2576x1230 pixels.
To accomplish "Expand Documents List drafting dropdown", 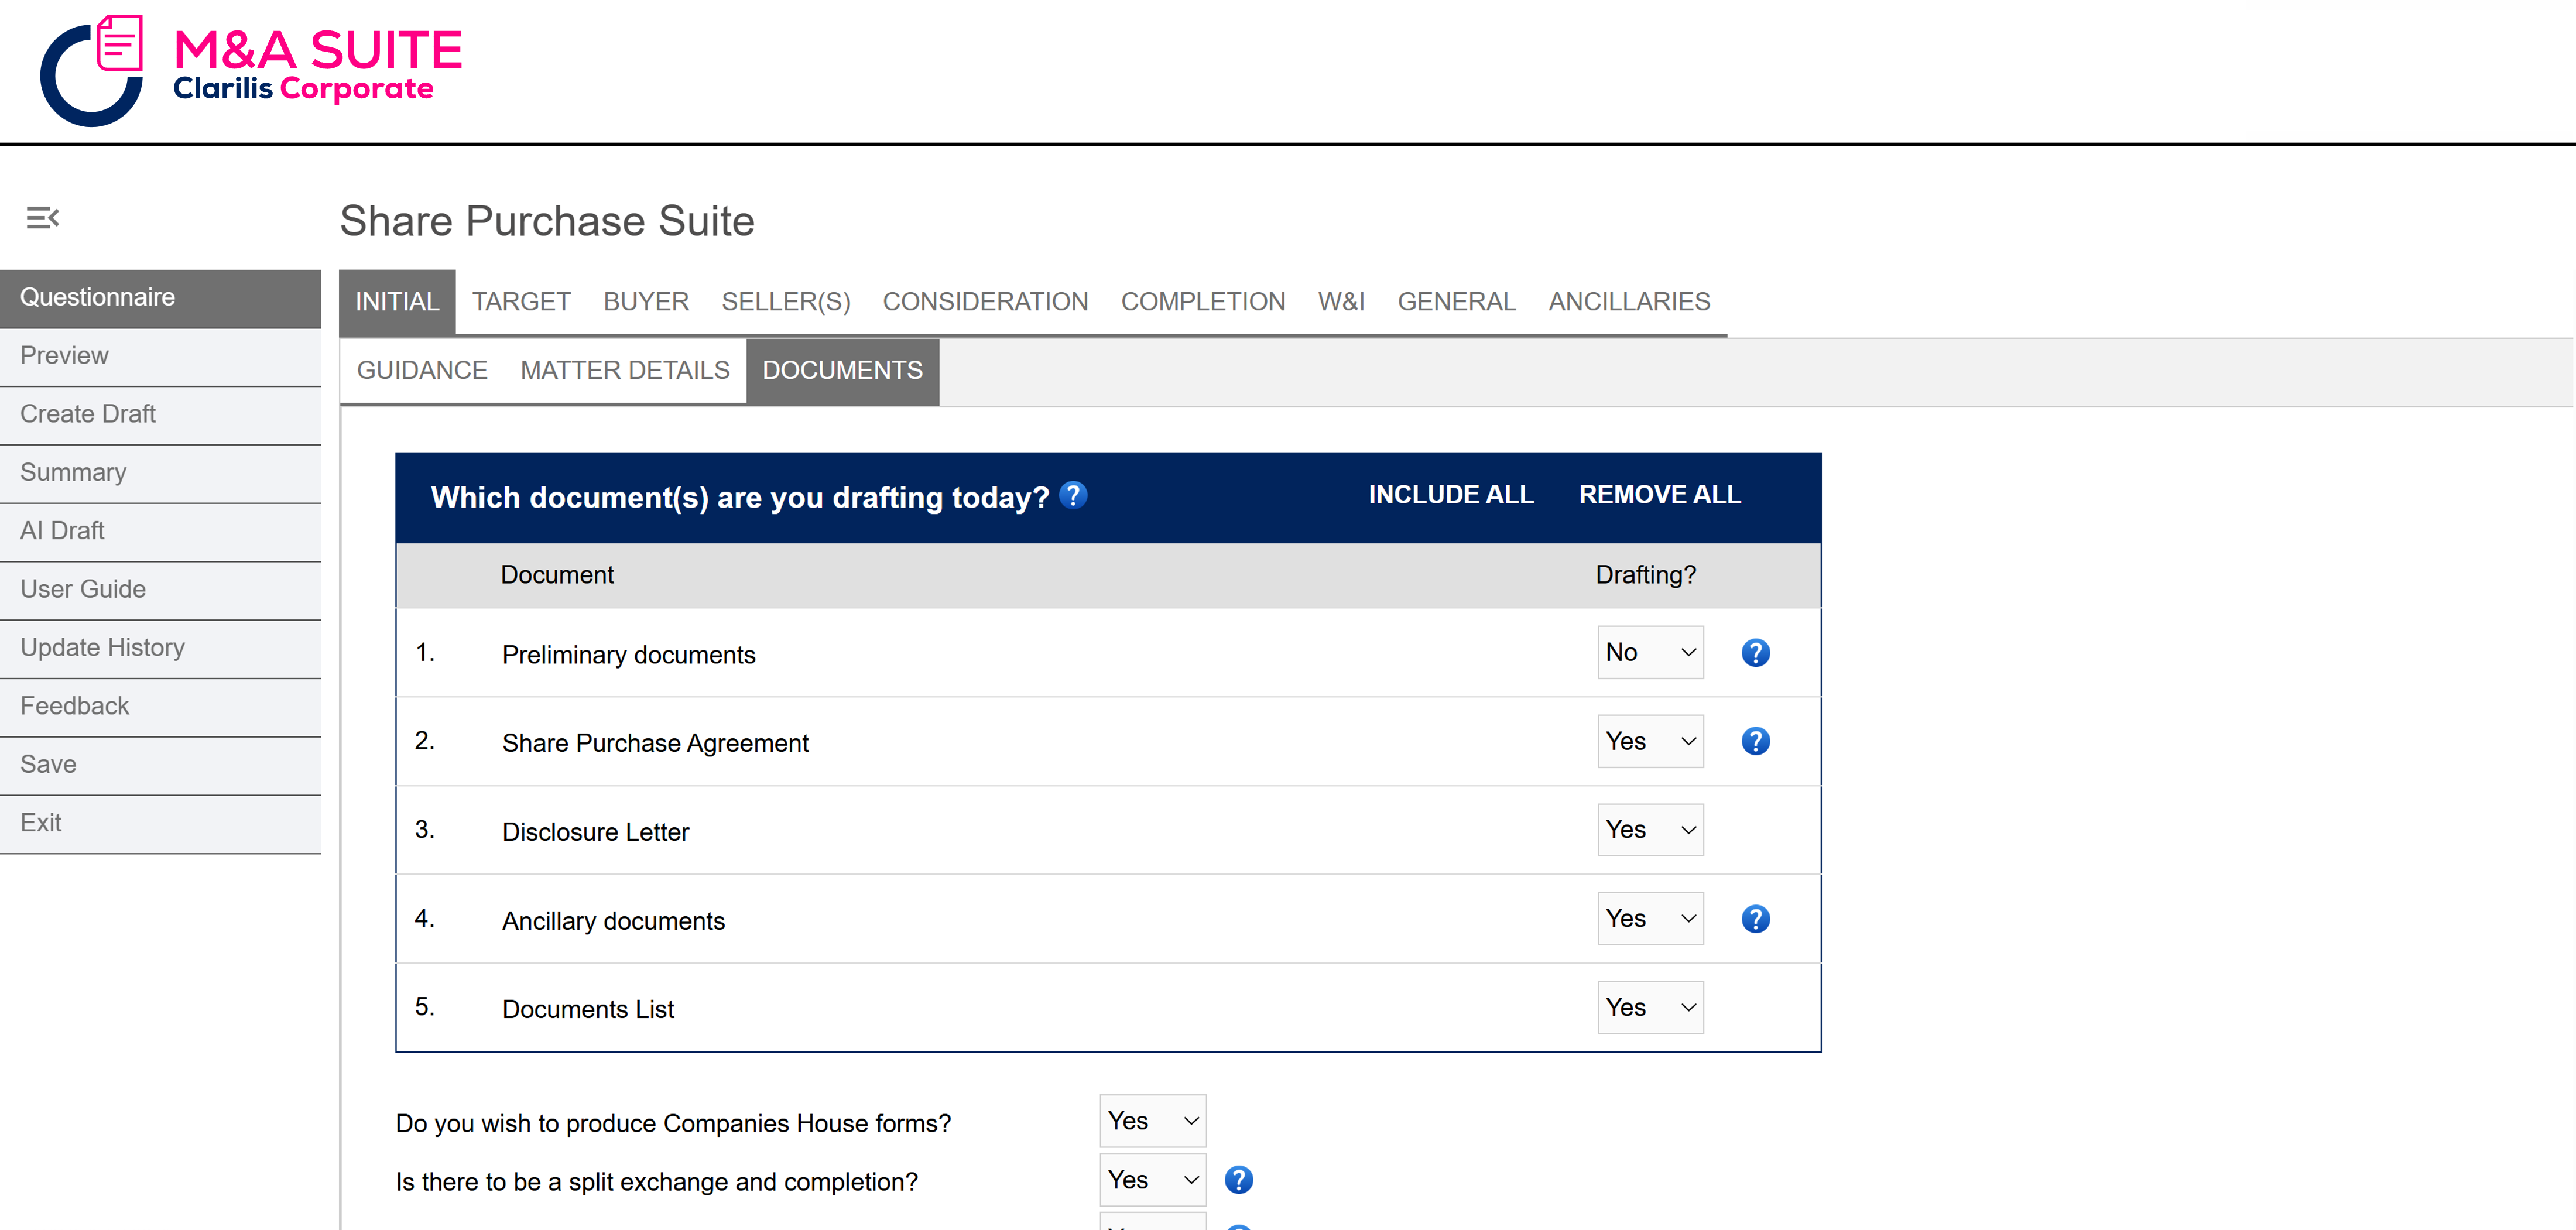I will click(x=1650, y=1007).
